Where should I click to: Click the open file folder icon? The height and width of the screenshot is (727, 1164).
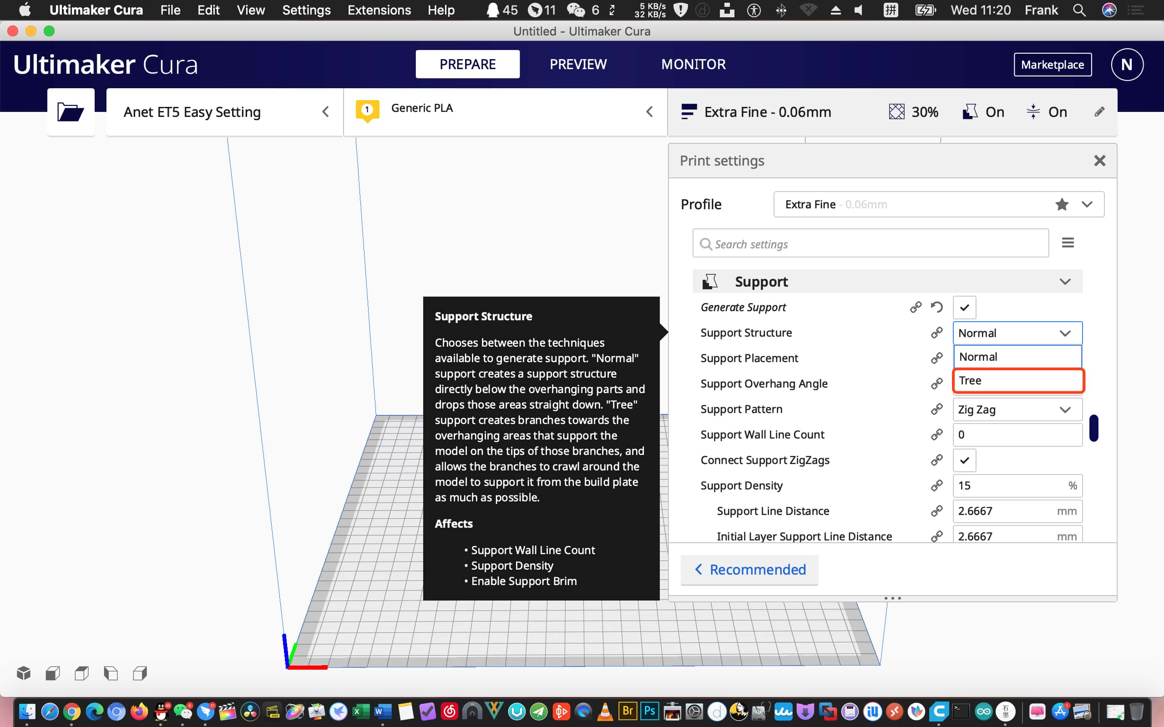tap(70, 112)
